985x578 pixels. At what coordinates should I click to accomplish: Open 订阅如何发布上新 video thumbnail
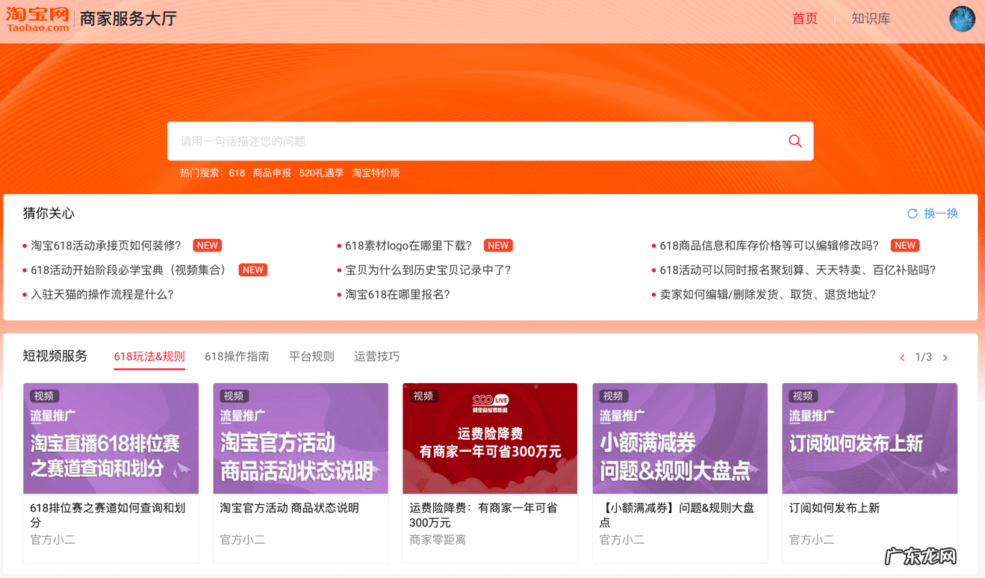pyautogui.click(x=869, y=438)
